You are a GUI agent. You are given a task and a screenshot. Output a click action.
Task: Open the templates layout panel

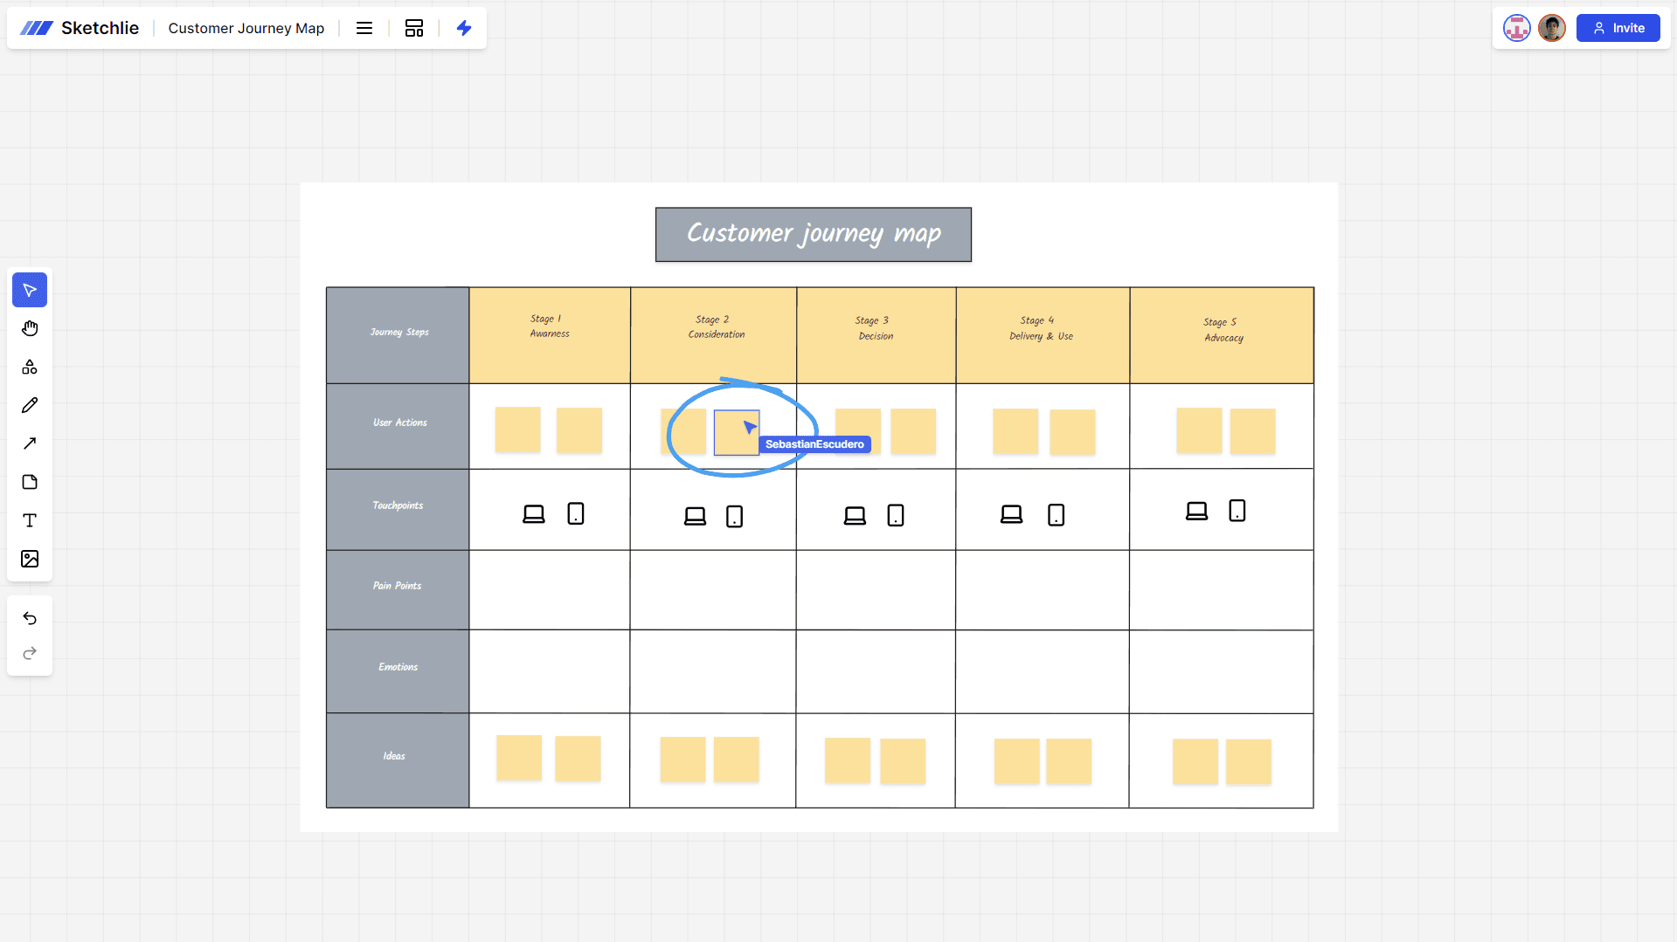pyautogui.click(x=414, y=28)
